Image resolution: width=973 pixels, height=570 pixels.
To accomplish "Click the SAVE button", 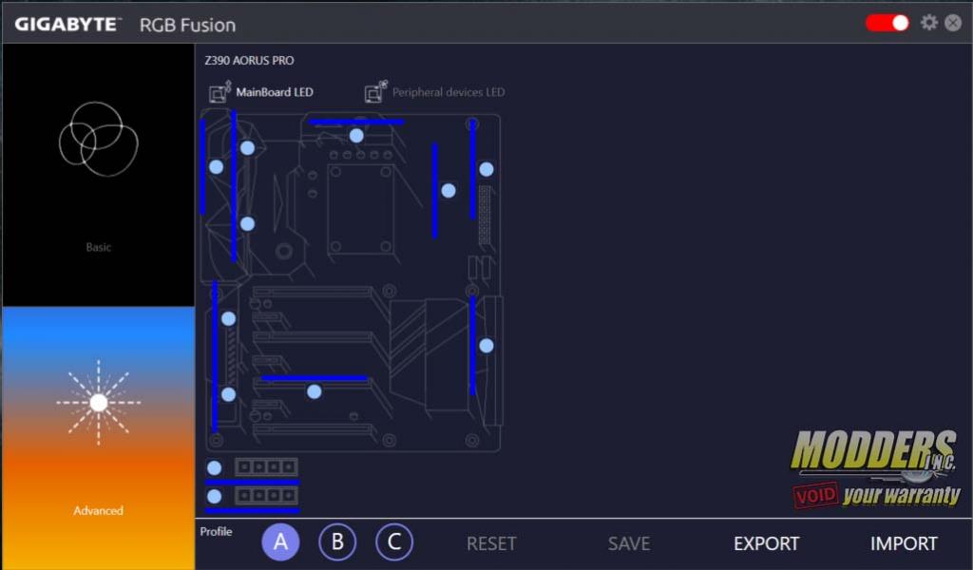I will click(x=629, y=543).
